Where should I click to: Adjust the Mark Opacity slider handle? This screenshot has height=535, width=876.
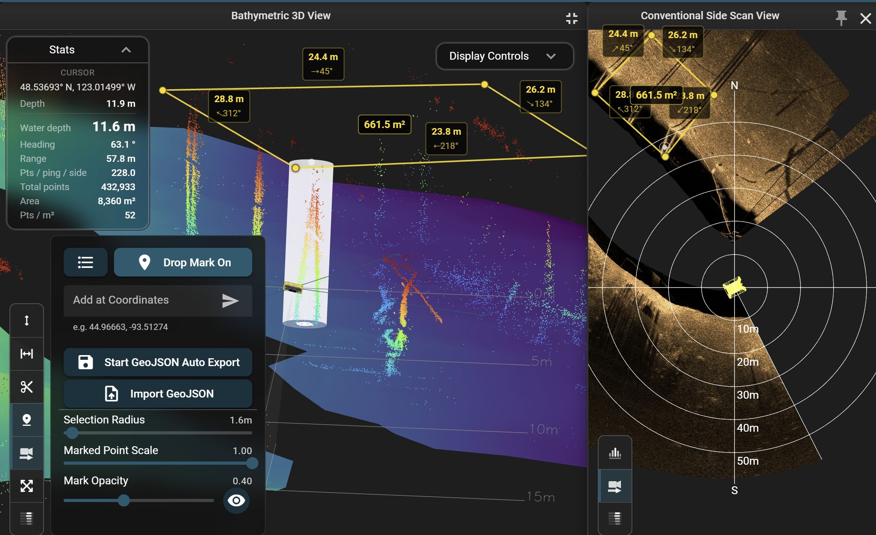click(124, 500)
